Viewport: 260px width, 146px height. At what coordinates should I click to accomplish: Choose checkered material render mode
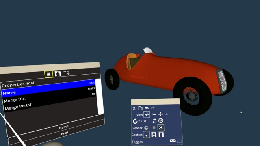(161, 127)
